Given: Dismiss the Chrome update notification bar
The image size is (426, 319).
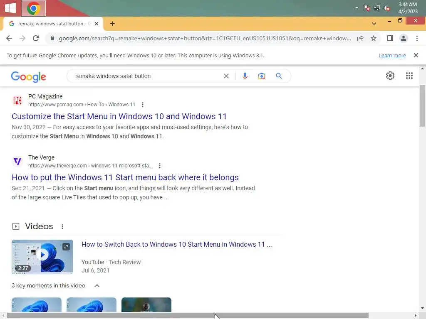Looking at the screenshot, I should pos(416,55).
